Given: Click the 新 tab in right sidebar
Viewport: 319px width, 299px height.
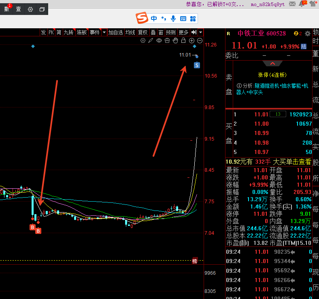Looking at the screenshot, I should [316, 69].
